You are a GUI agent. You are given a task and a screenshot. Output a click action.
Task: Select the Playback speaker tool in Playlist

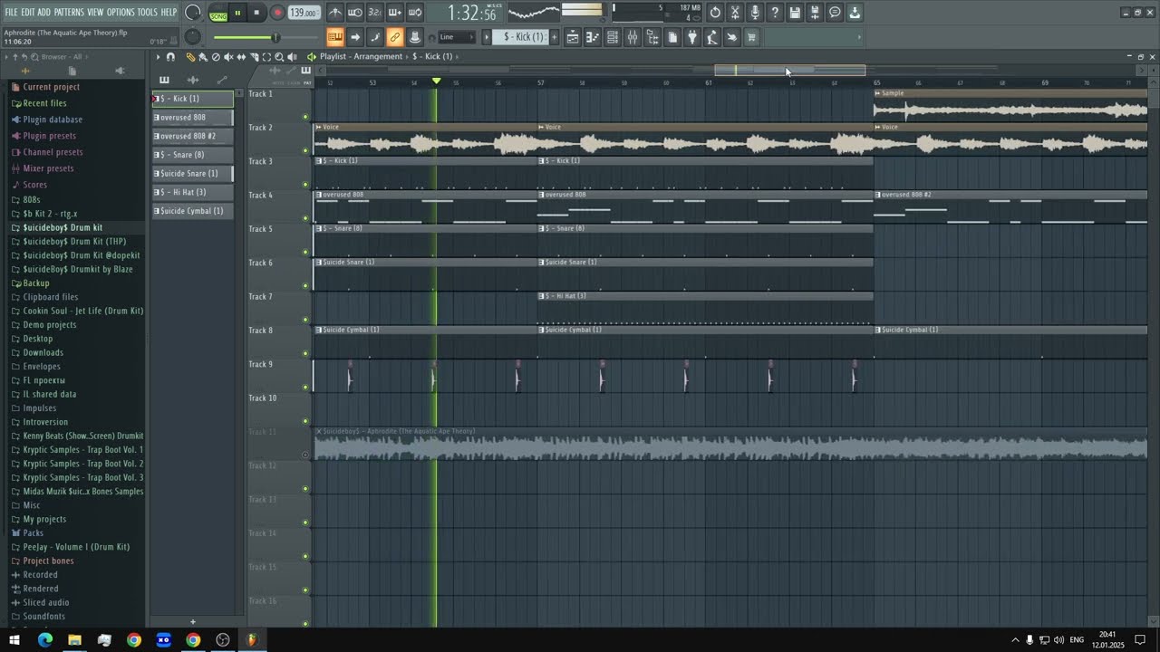tap(292, 57)
